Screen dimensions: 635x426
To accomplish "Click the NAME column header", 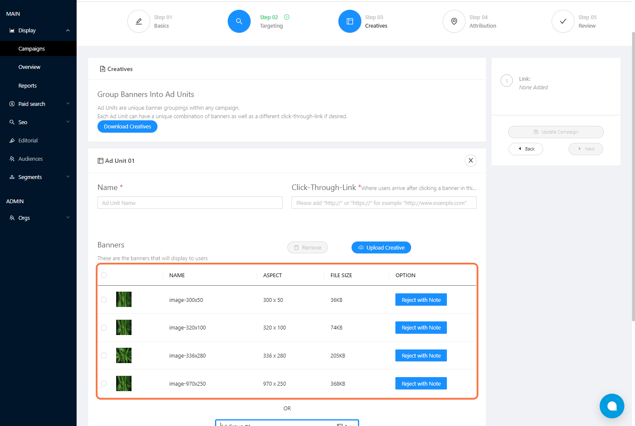I will (177, 275).
